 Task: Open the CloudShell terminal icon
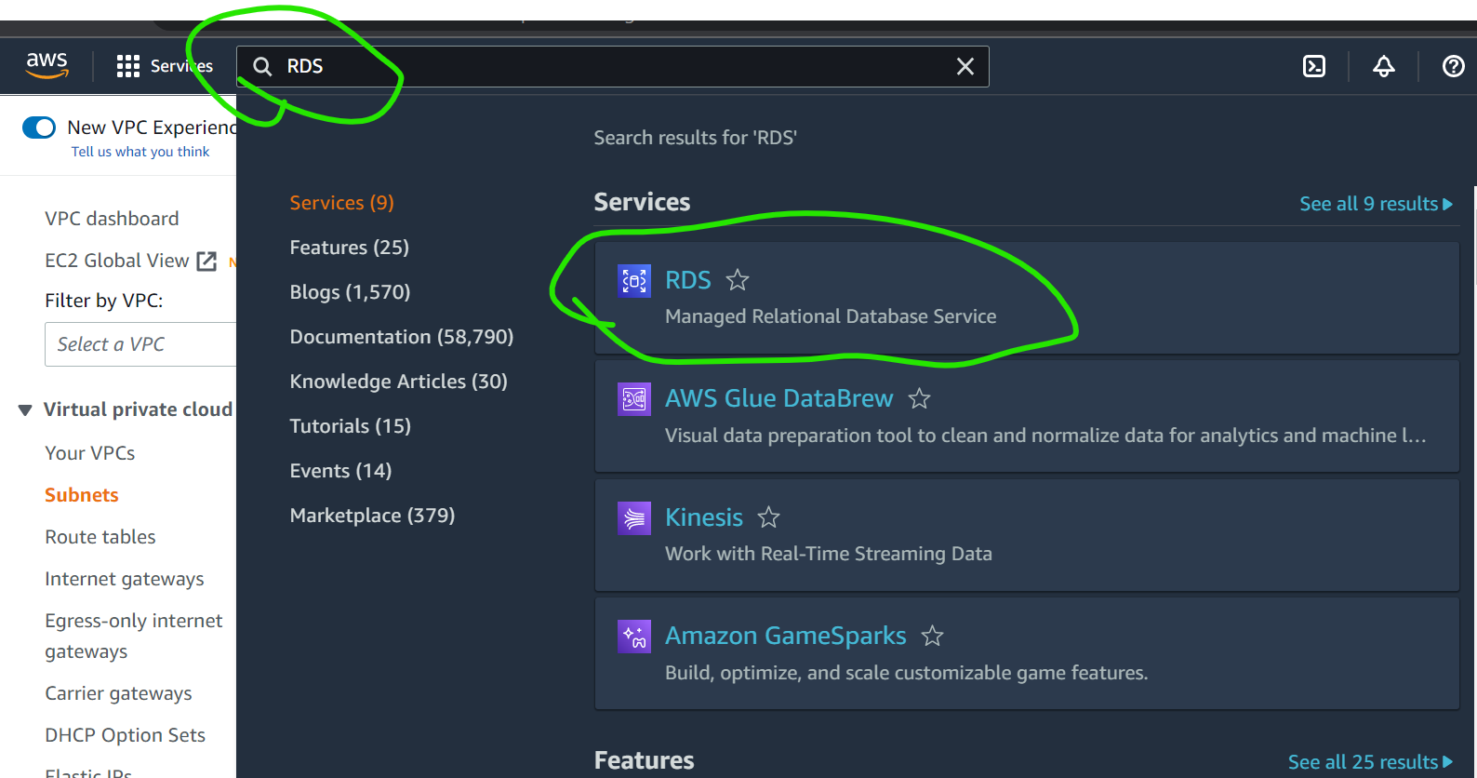(x=1314, y=66)
